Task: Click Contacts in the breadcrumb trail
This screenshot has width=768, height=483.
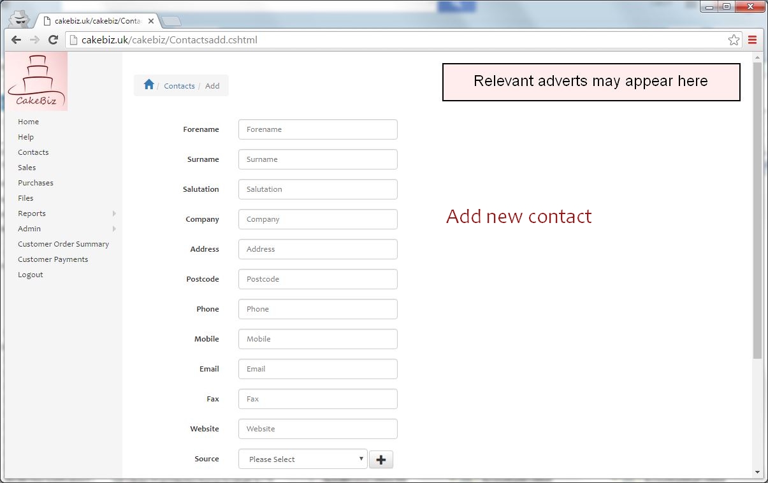Action: pos(179,85)
